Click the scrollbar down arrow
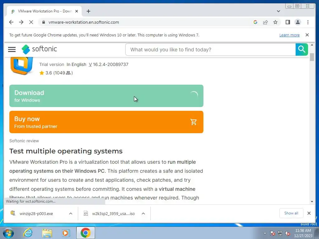The width and height of the screenshot is (319, 239). [312, 202]
